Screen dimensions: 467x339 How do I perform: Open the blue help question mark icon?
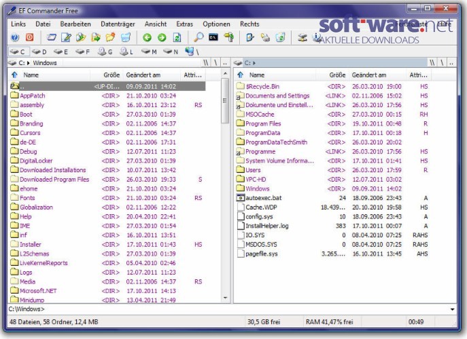coord(14,37)
